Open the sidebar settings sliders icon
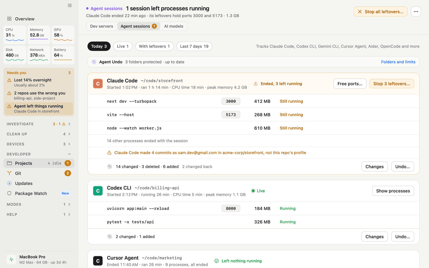Screen dimensions: 429x268 click(70, 5)
